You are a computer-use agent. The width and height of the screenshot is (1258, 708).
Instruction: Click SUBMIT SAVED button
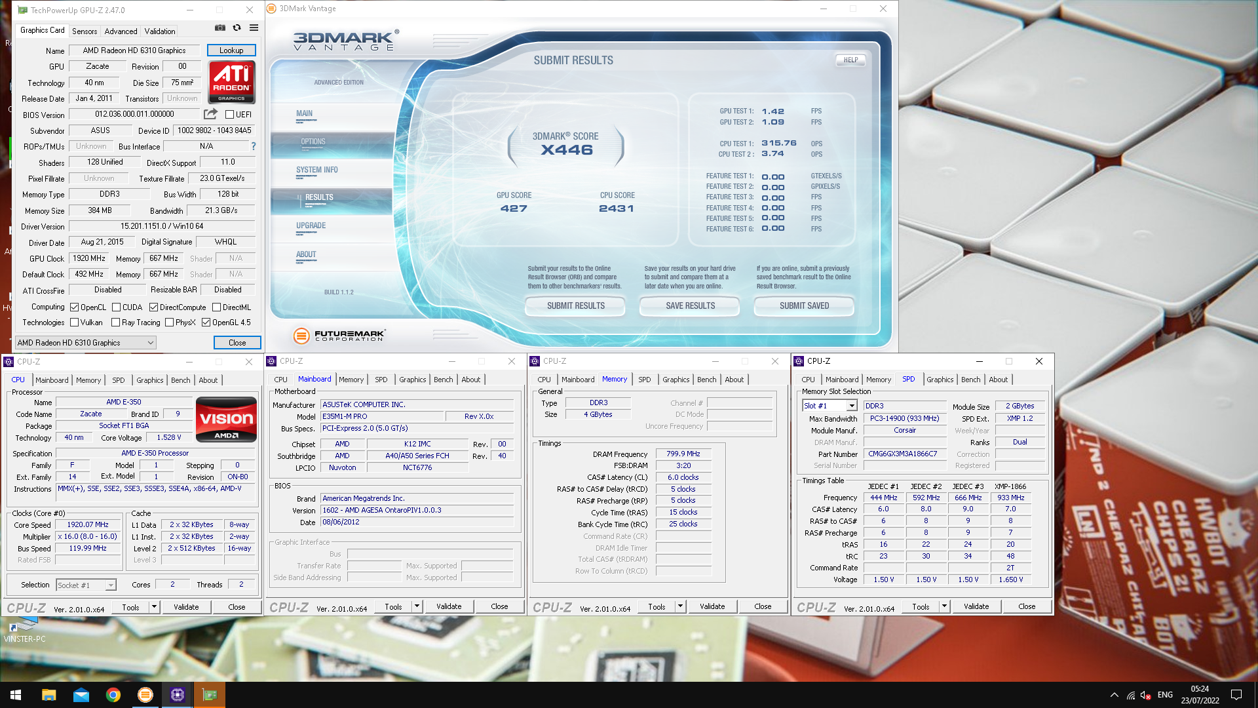805,306
